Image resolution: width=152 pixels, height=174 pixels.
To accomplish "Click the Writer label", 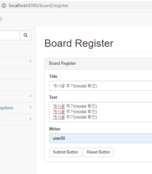I will [x=55, y=129].
